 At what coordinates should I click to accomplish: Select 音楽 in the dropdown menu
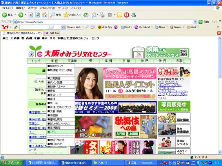[60, 91]
